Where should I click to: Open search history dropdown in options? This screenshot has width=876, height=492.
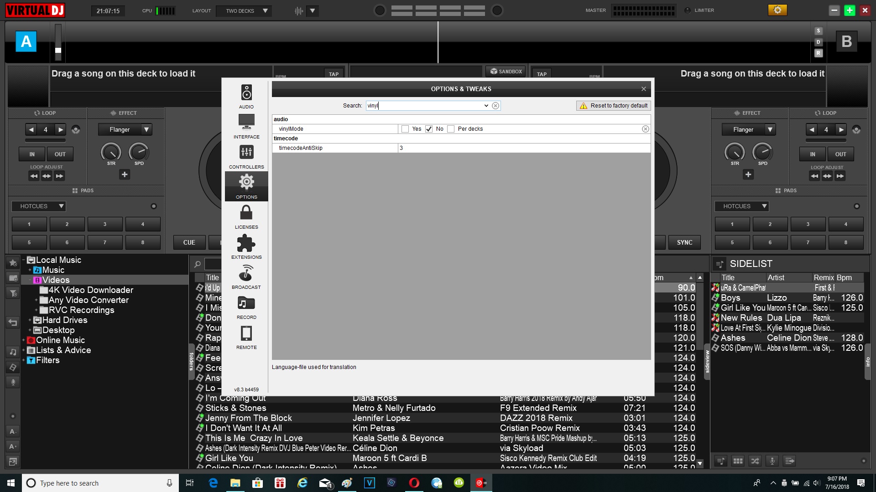tap(486, 106)
